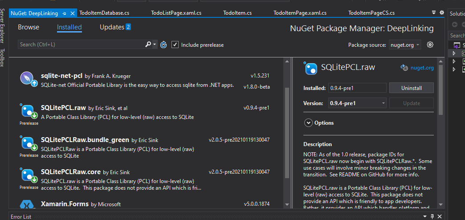Click the SQLitePCL.raw package icon in list

(x=29, y=112)
